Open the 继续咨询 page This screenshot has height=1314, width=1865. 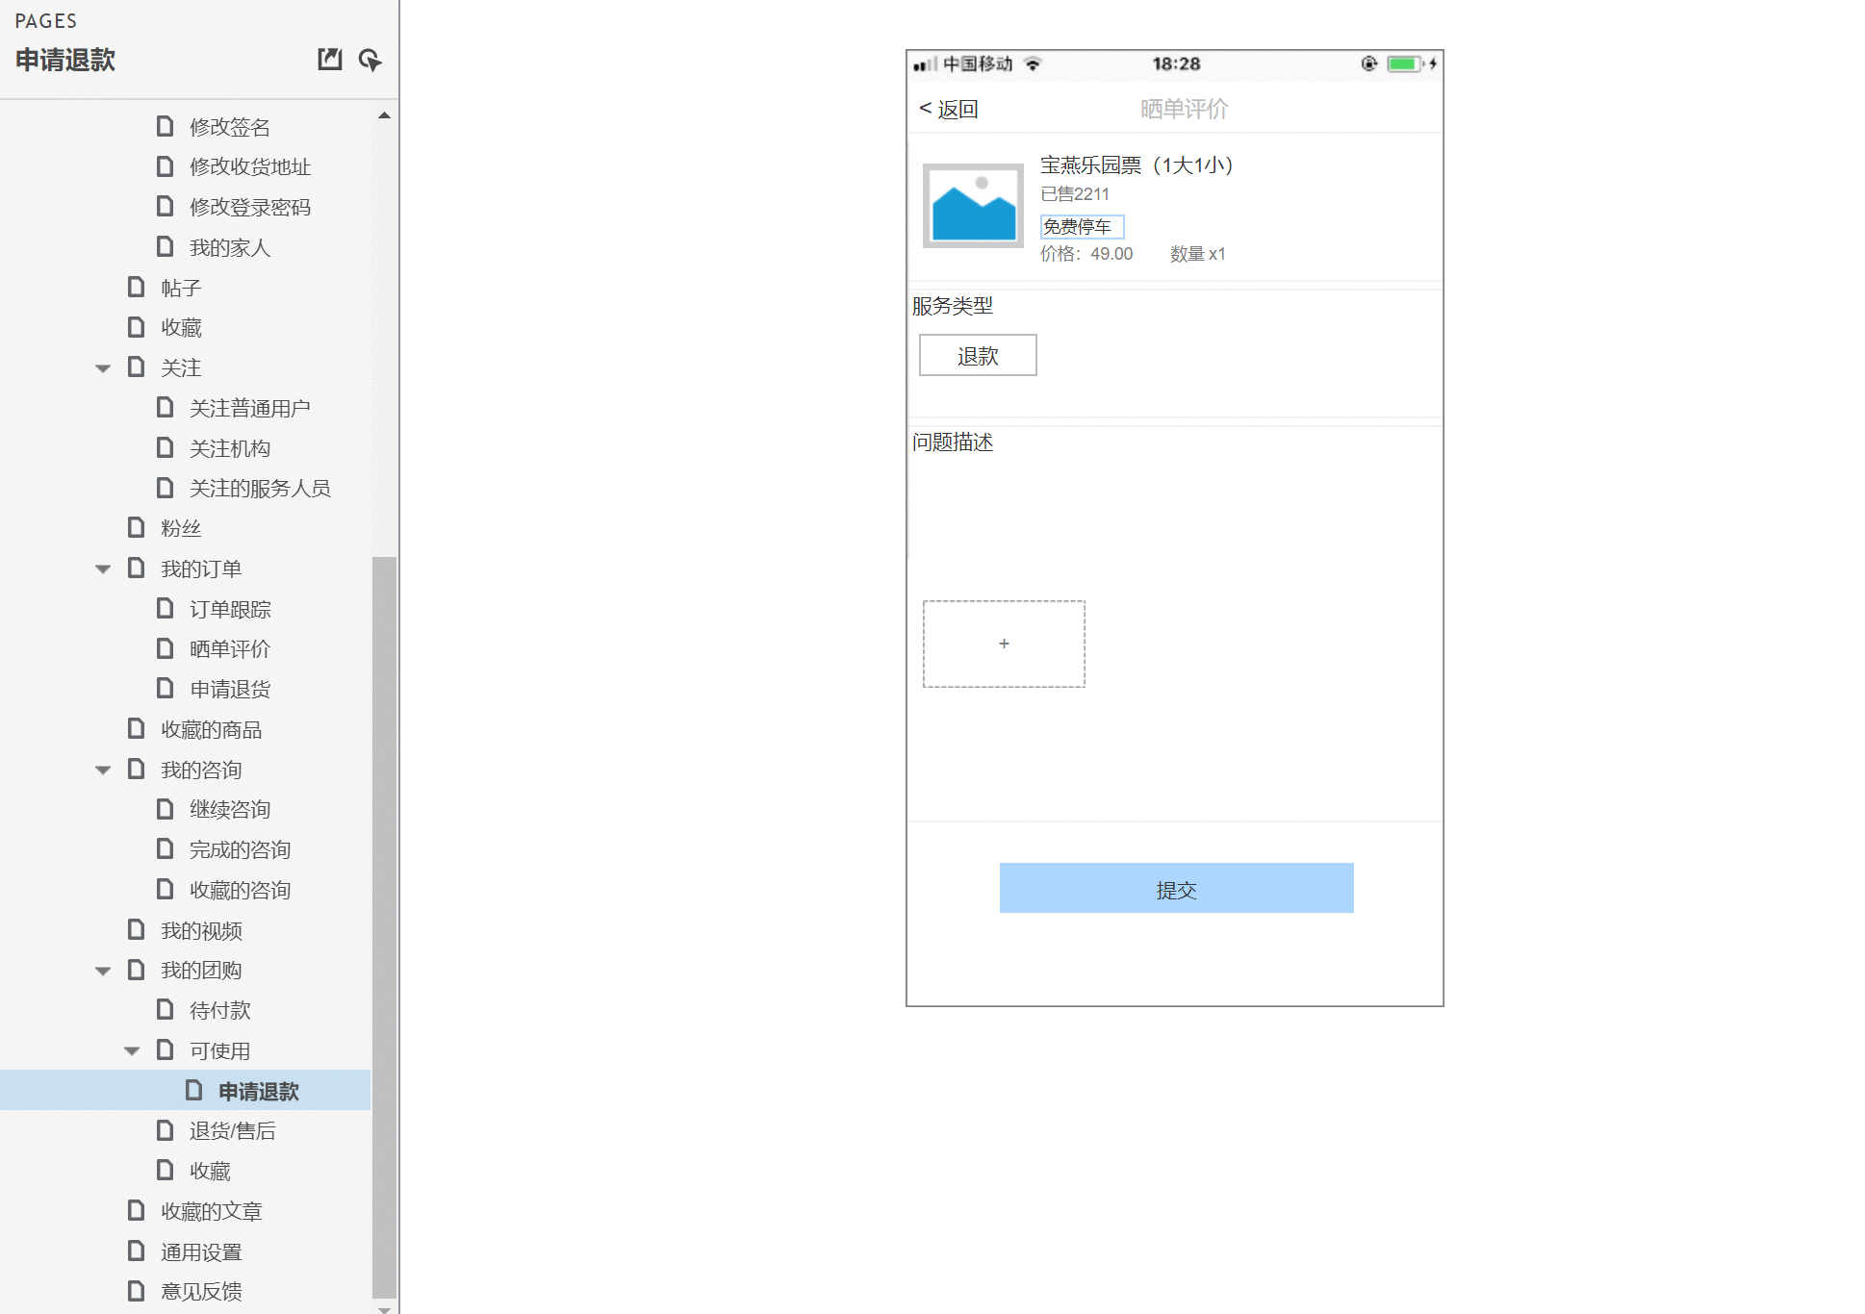pos(230,809)
